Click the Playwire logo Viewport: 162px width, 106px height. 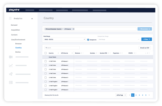pos(14,10)
